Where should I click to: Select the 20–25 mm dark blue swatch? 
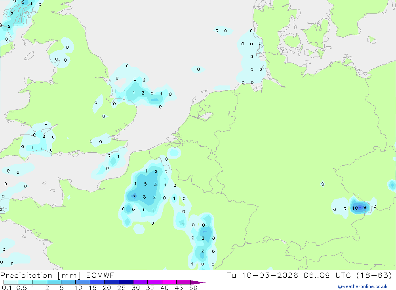pos(111,282)
